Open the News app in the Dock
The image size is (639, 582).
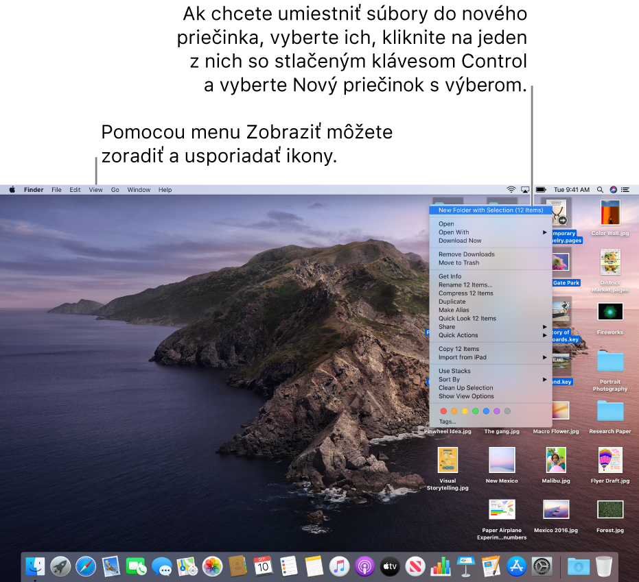click(415, 566)
